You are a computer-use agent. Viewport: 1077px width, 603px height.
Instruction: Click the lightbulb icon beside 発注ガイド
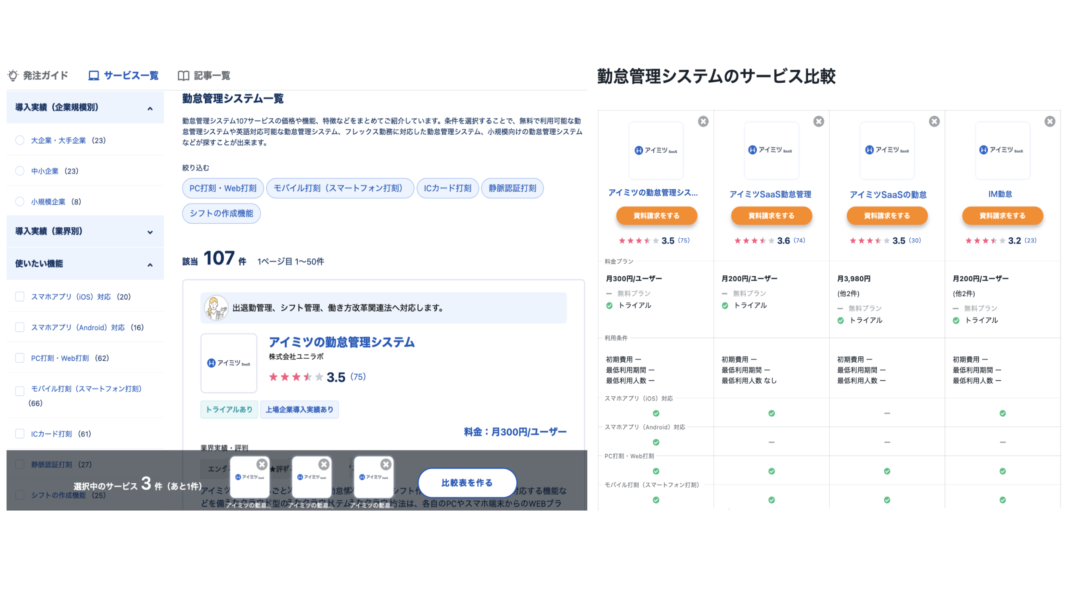click(13, 75)
